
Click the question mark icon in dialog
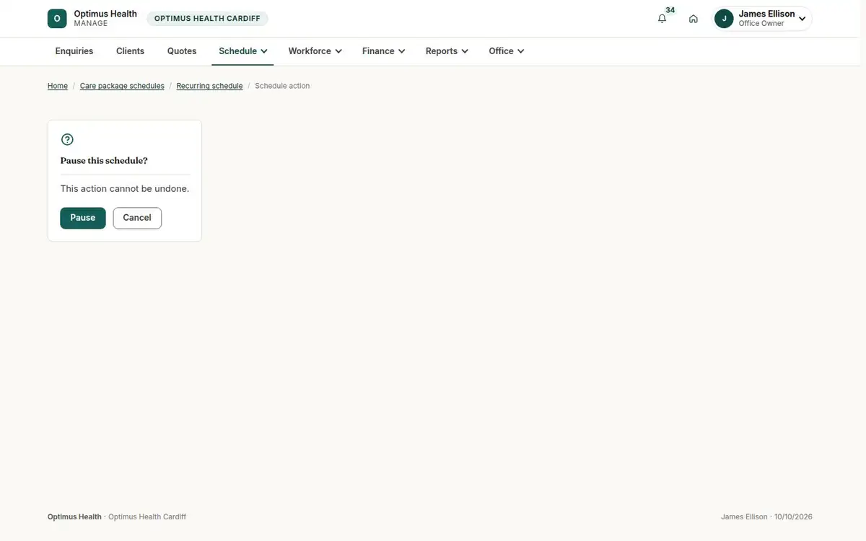[x=67, y=139]
